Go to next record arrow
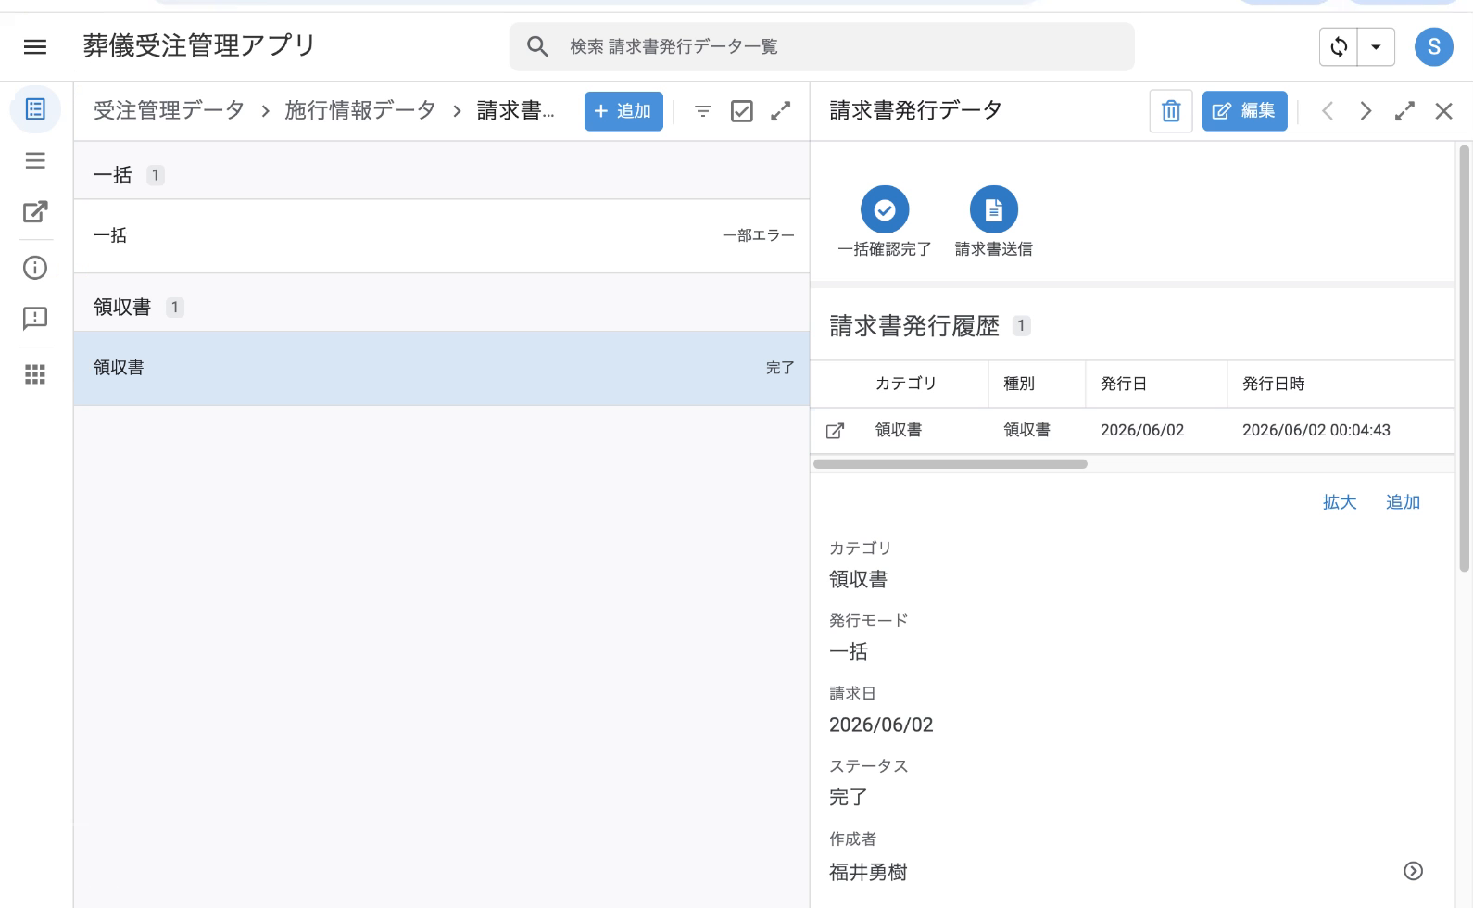This screenshot has width=1473, height=908. tap(1366, 111)
